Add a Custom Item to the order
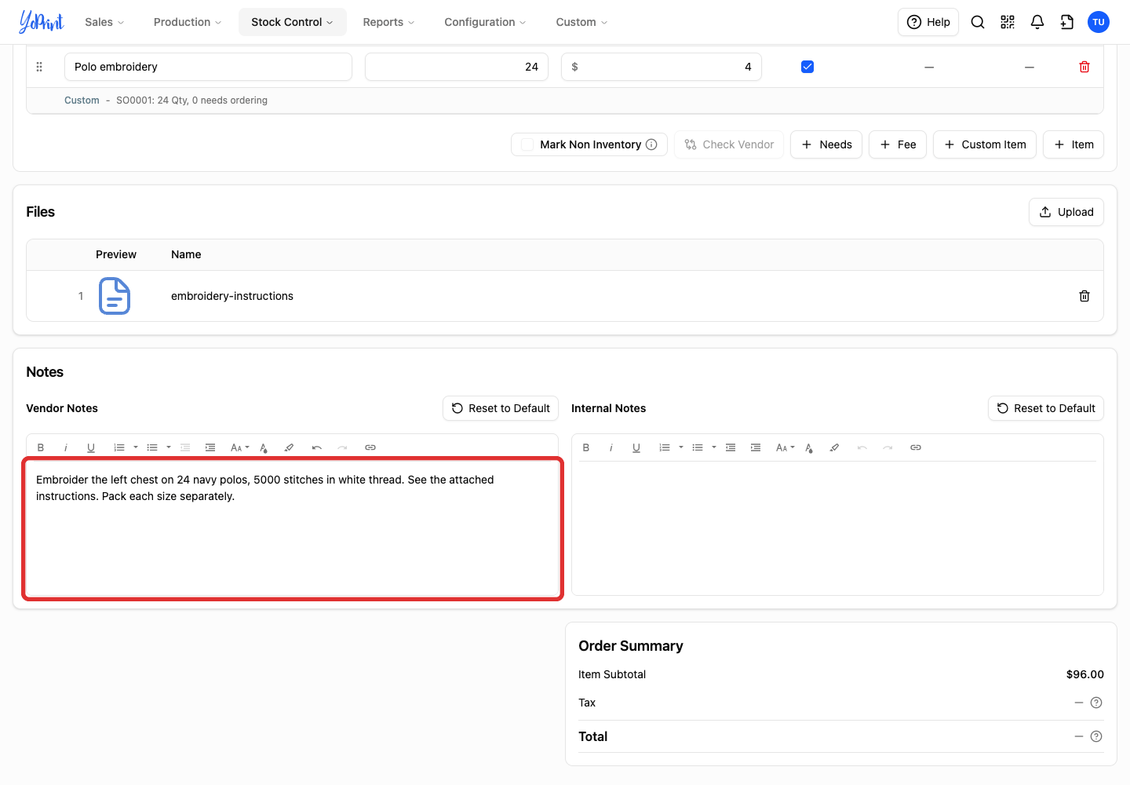This screenshot has height=785, width=1130. point(985,144)
